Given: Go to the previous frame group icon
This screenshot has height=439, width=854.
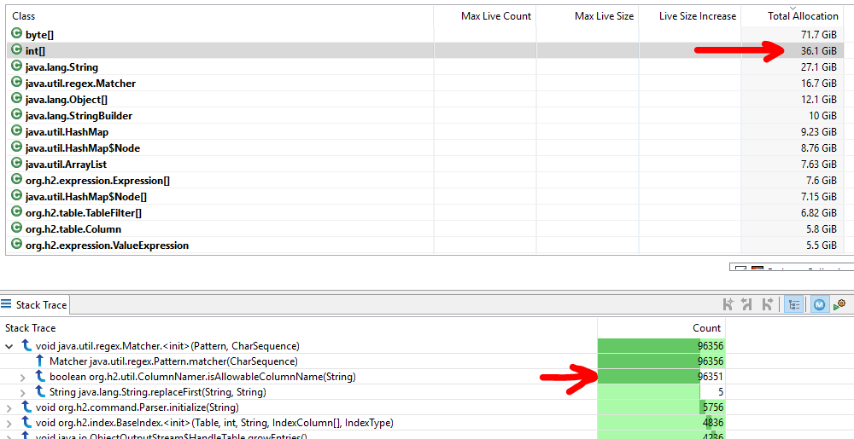Looking at the screenshot, I should (x=747, y=305).
